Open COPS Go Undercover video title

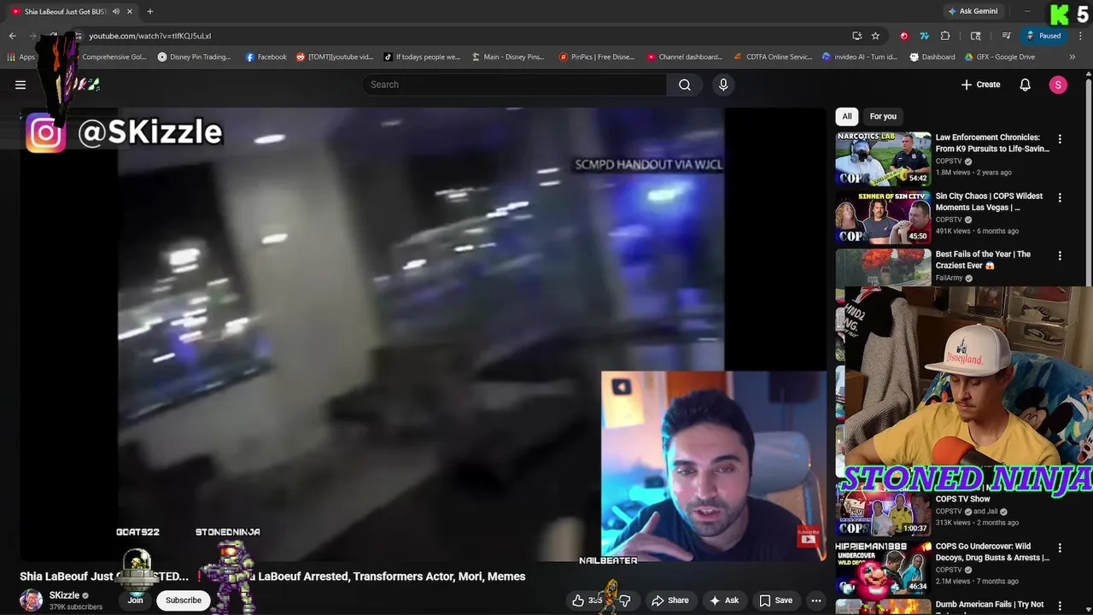pyautogui.click(x=992, y=552)
